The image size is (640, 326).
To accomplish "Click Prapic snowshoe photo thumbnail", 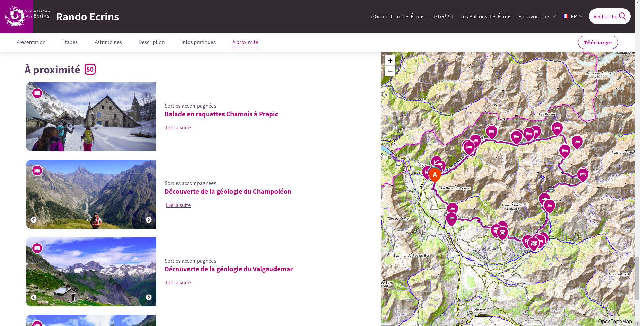I will click(91, 117).
